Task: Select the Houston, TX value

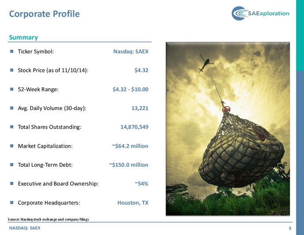Action: [x=133, y=202]
